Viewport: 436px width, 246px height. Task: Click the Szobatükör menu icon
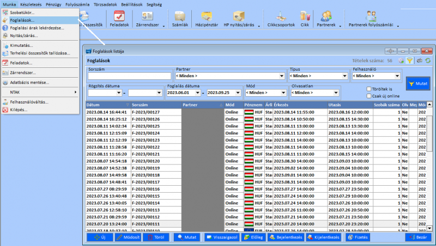5,12
